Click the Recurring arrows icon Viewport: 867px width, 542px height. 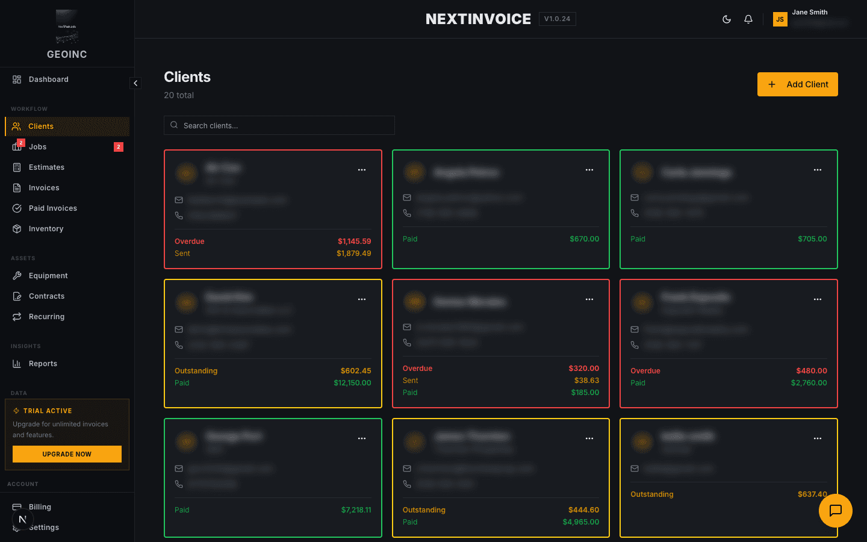17,317
